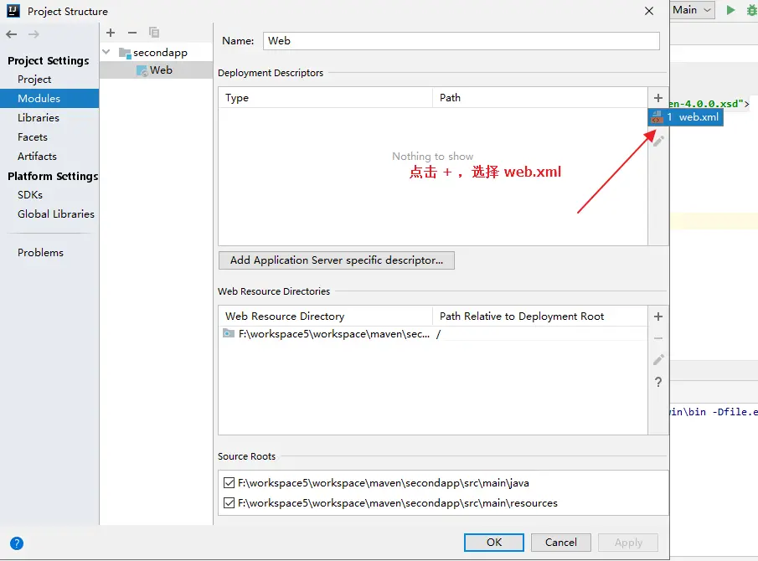Add a web resource directory with the plus icon
The image size is (758, 561).
658,317
